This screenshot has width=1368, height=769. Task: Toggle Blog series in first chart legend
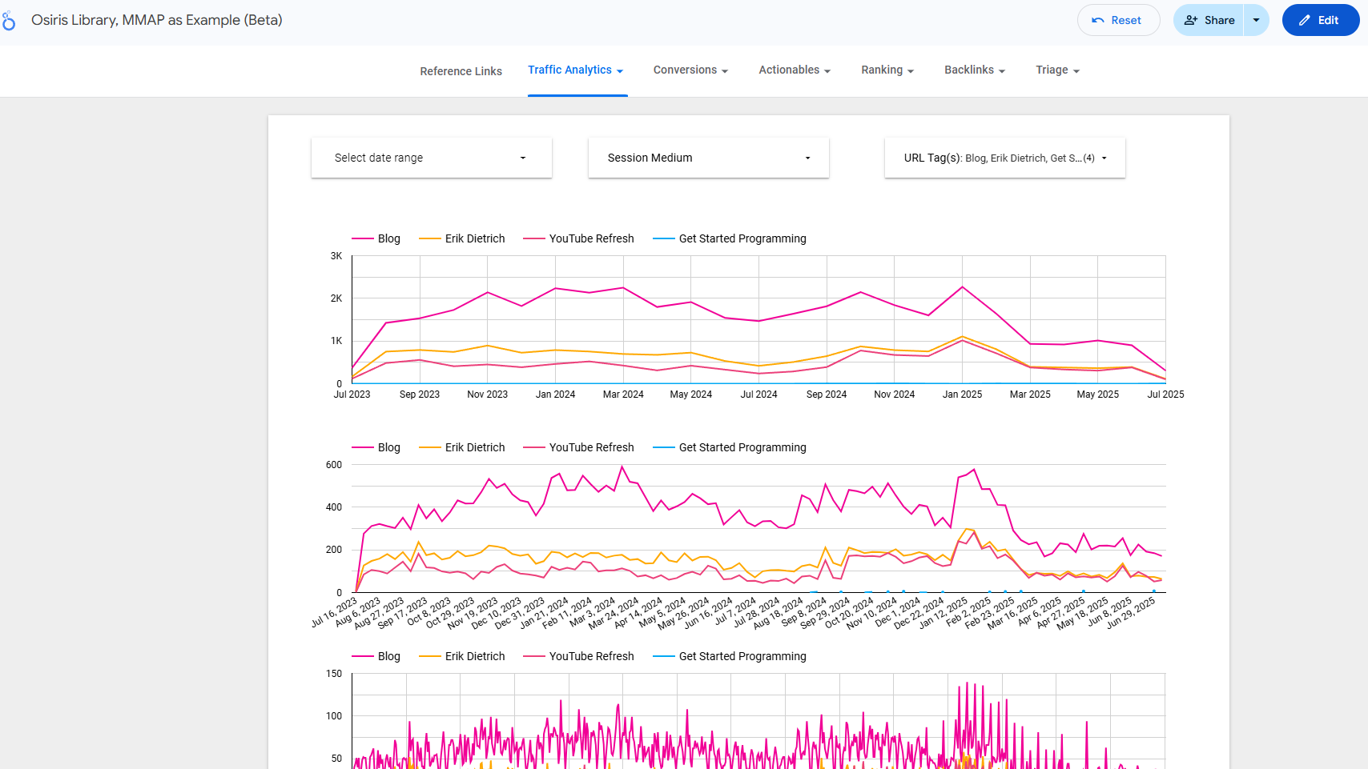click(x=388, y=238)
